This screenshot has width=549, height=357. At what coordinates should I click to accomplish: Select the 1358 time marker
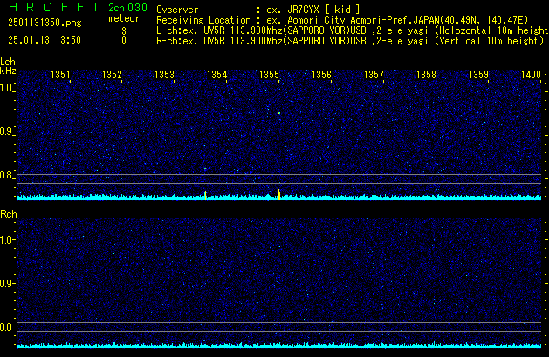[426, 75]
